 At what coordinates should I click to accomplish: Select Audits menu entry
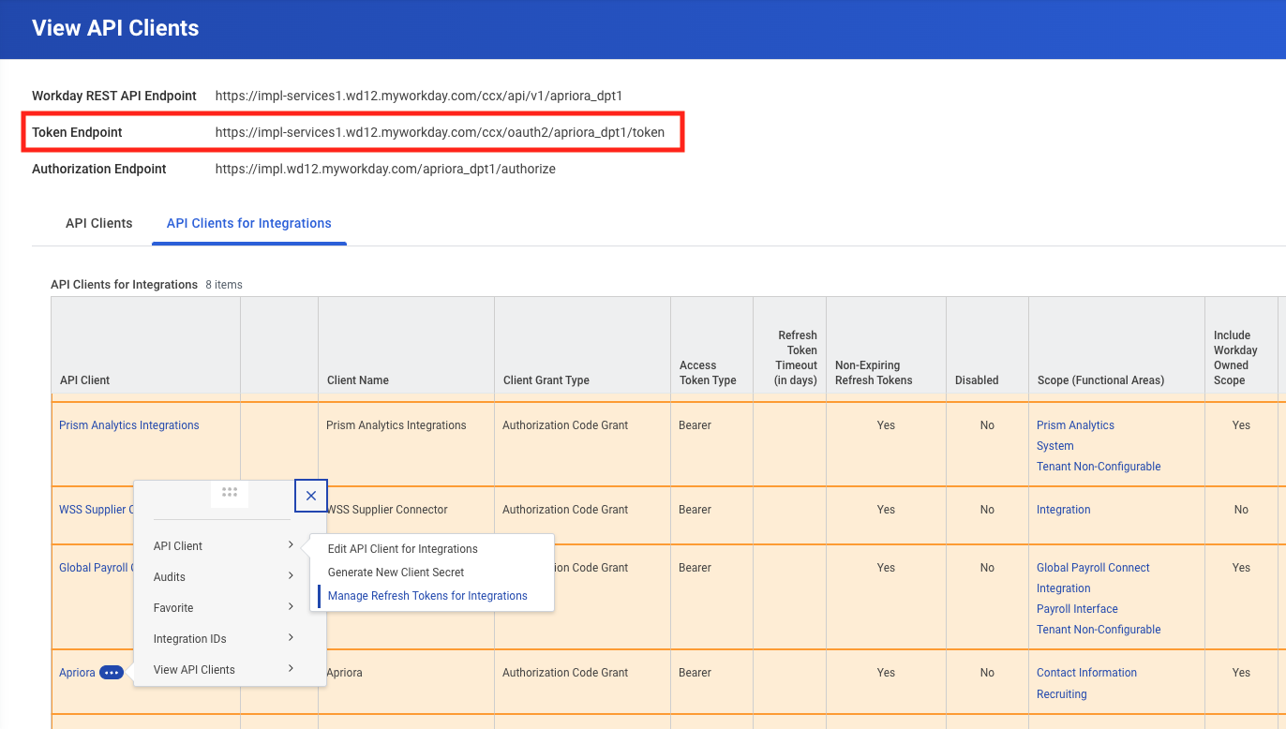click(170, 577)
